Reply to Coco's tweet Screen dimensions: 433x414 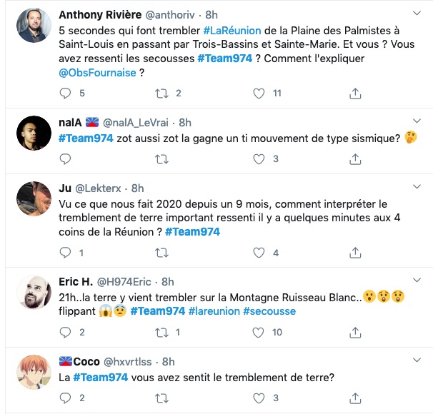(66, 398)
